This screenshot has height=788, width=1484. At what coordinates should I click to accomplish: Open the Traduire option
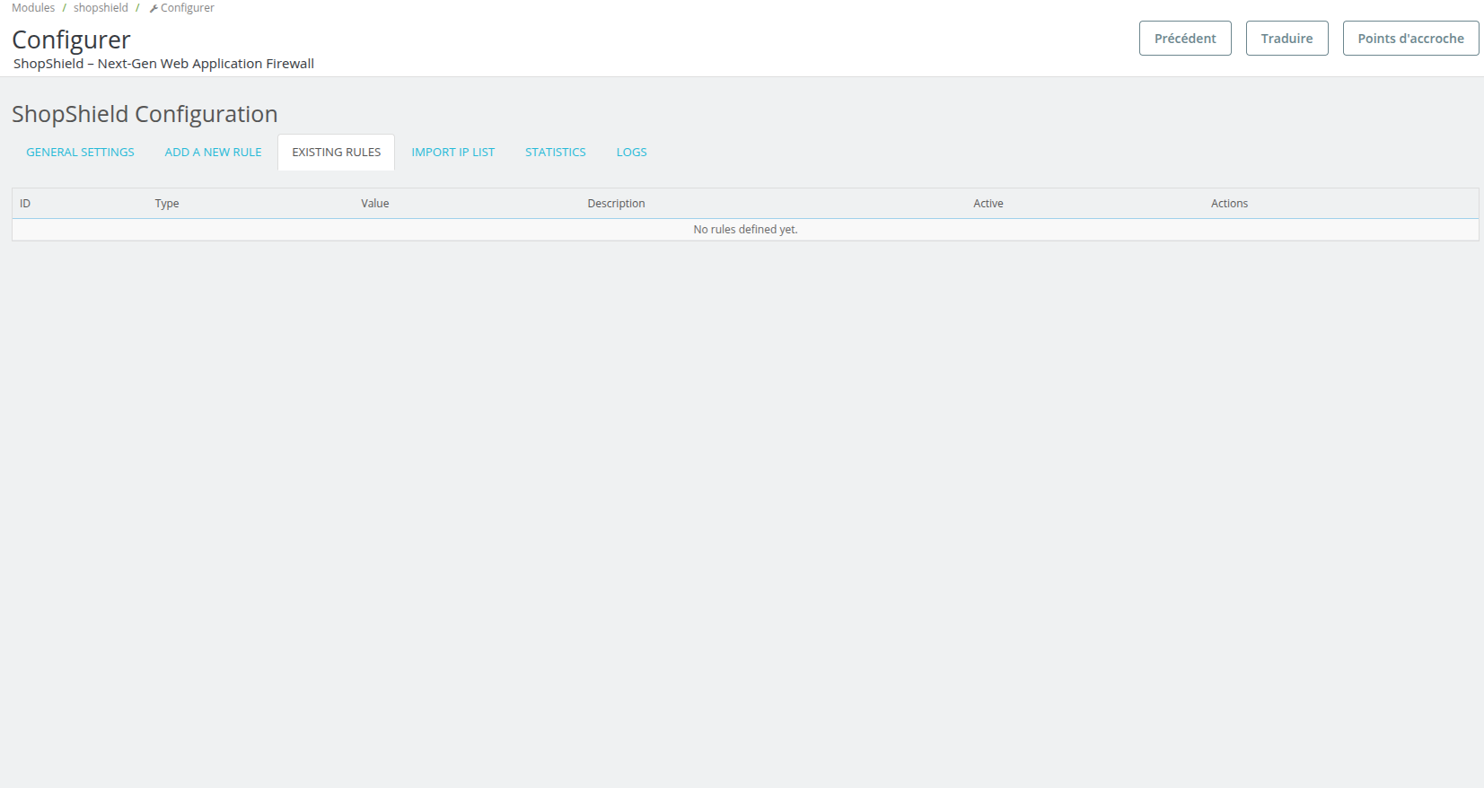coord(1286,39)
